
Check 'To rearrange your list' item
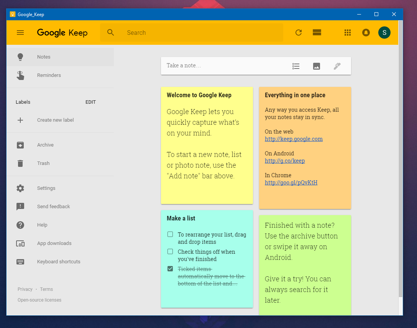[170, 234]
